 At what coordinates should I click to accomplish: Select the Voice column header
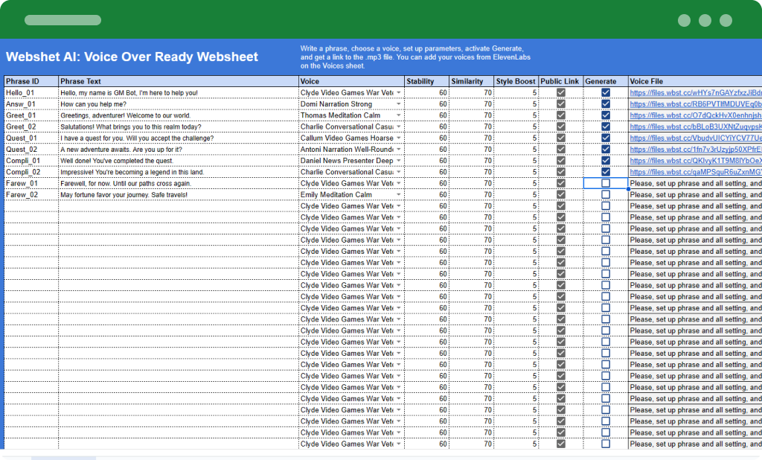click(351, 81)
